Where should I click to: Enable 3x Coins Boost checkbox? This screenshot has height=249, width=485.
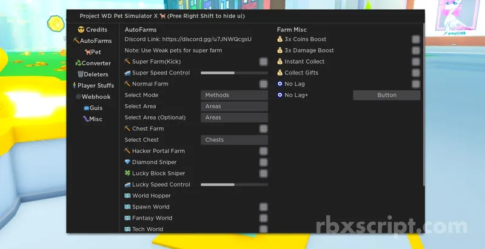pyautogui.click(x=416, y=39)
